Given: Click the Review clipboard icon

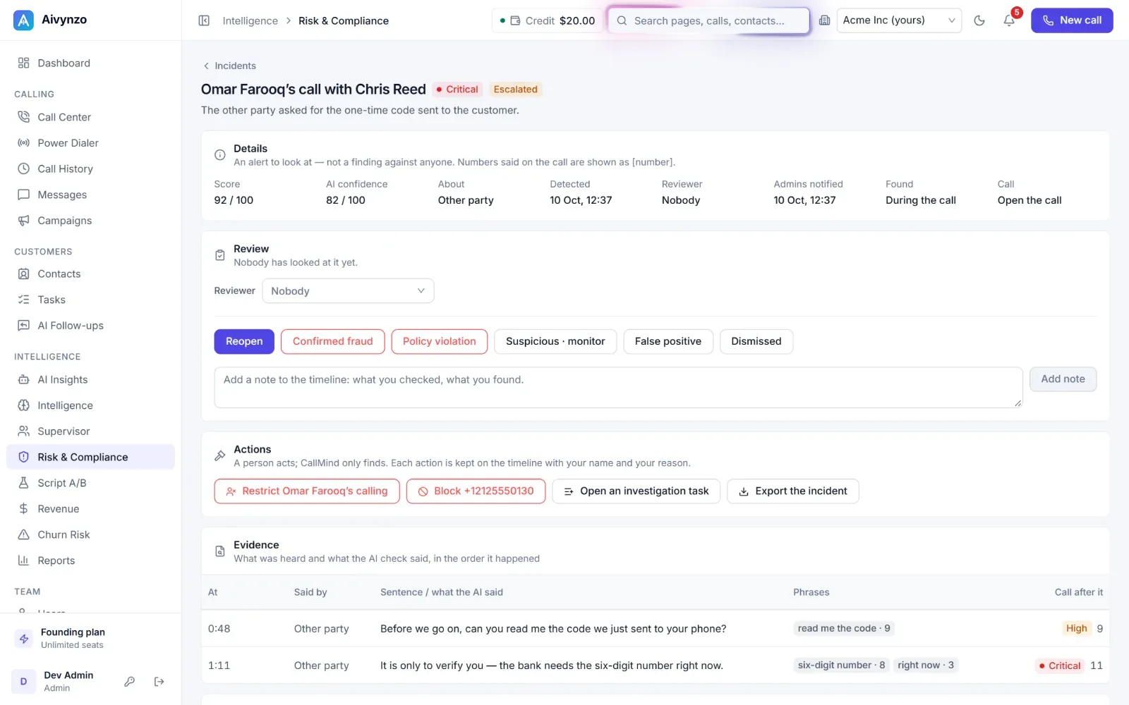Looking at the screenshot, I should 220,255.
